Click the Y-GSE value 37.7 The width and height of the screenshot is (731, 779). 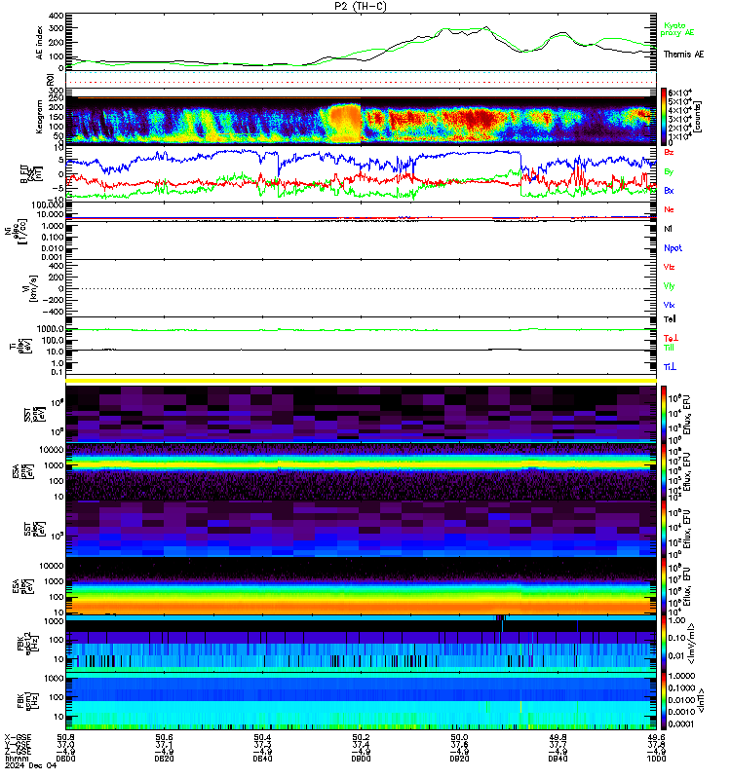tap(558, 745)
